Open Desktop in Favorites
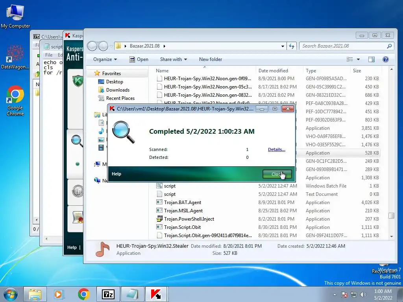The image size is (403, 302). (x=115, y=82)
